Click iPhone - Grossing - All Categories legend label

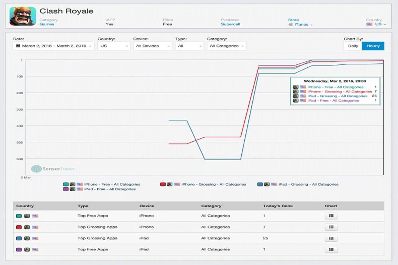click(x=214, y=184)
